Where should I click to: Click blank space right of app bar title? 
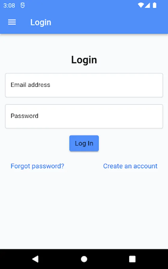(110, 22)
